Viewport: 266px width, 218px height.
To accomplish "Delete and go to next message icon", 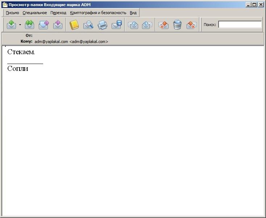I will point(191,25).
